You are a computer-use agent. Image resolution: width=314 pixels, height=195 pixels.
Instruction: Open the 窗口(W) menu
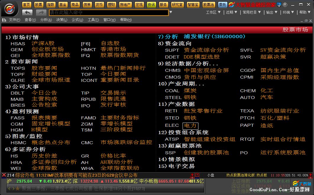point(109,20)
